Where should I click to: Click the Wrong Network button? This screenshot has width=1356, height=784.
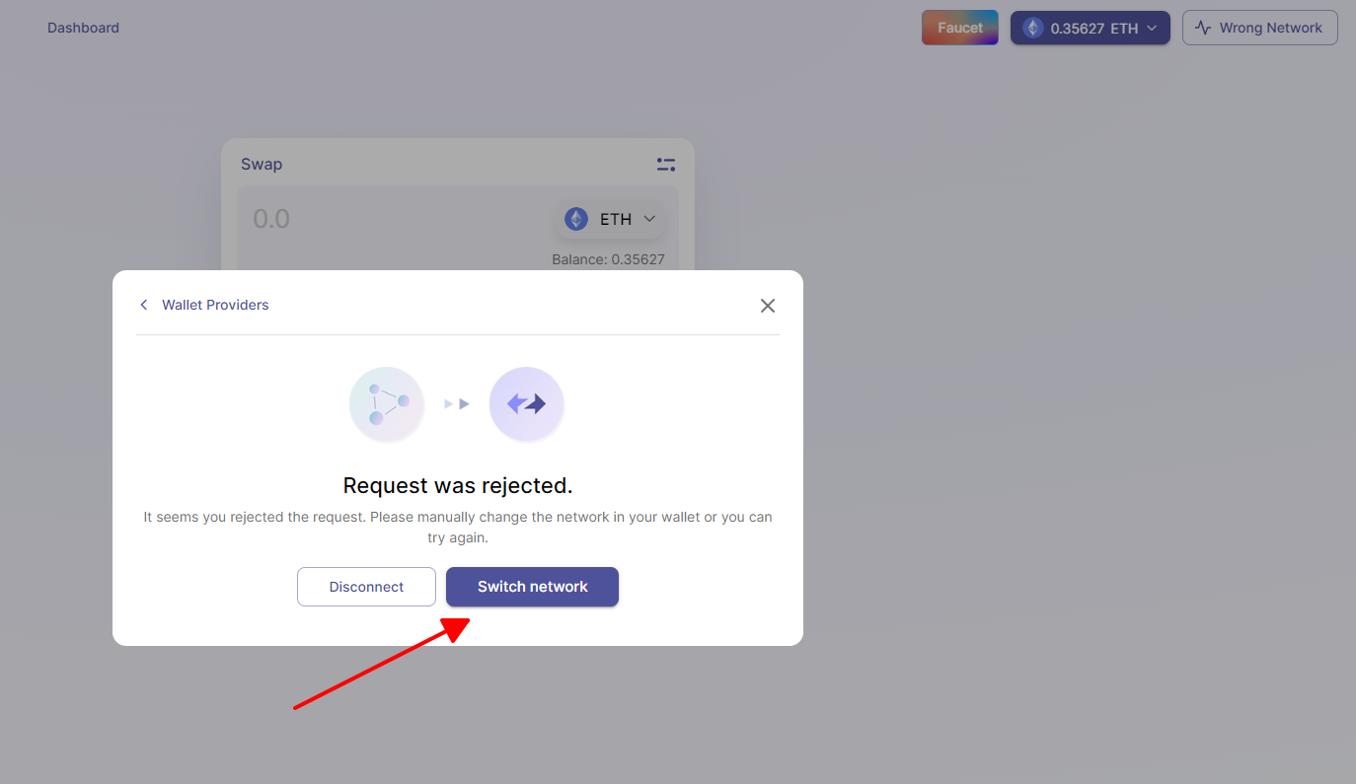coord(1260,28)
